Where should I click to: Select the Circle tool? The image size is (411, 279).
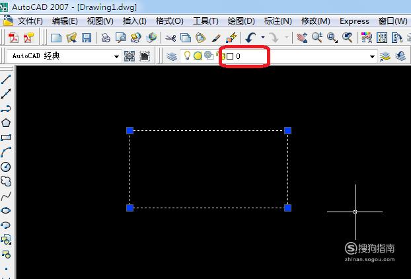tap(6, 167)
